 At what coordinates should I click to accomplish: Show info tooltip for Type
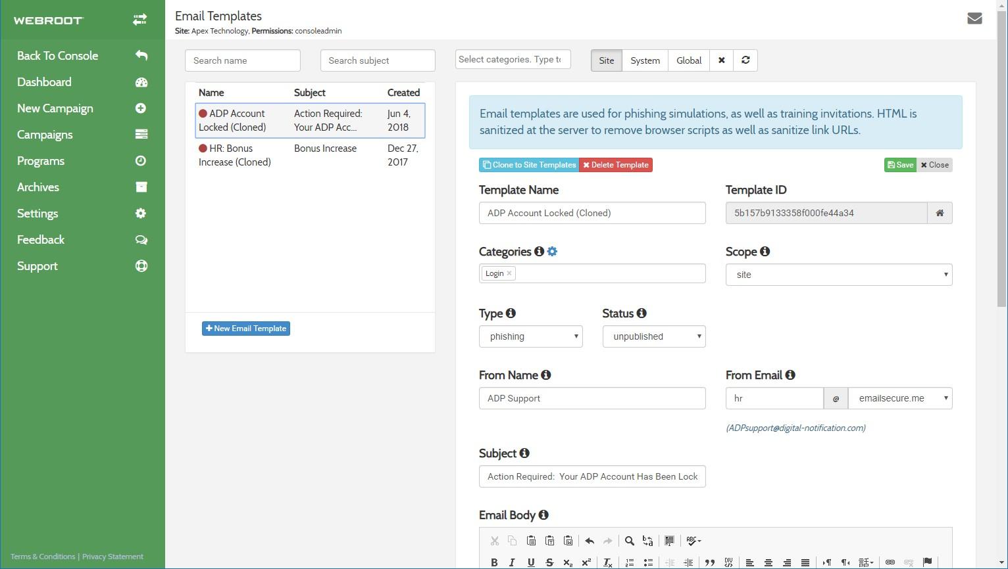tap(511, 313)
